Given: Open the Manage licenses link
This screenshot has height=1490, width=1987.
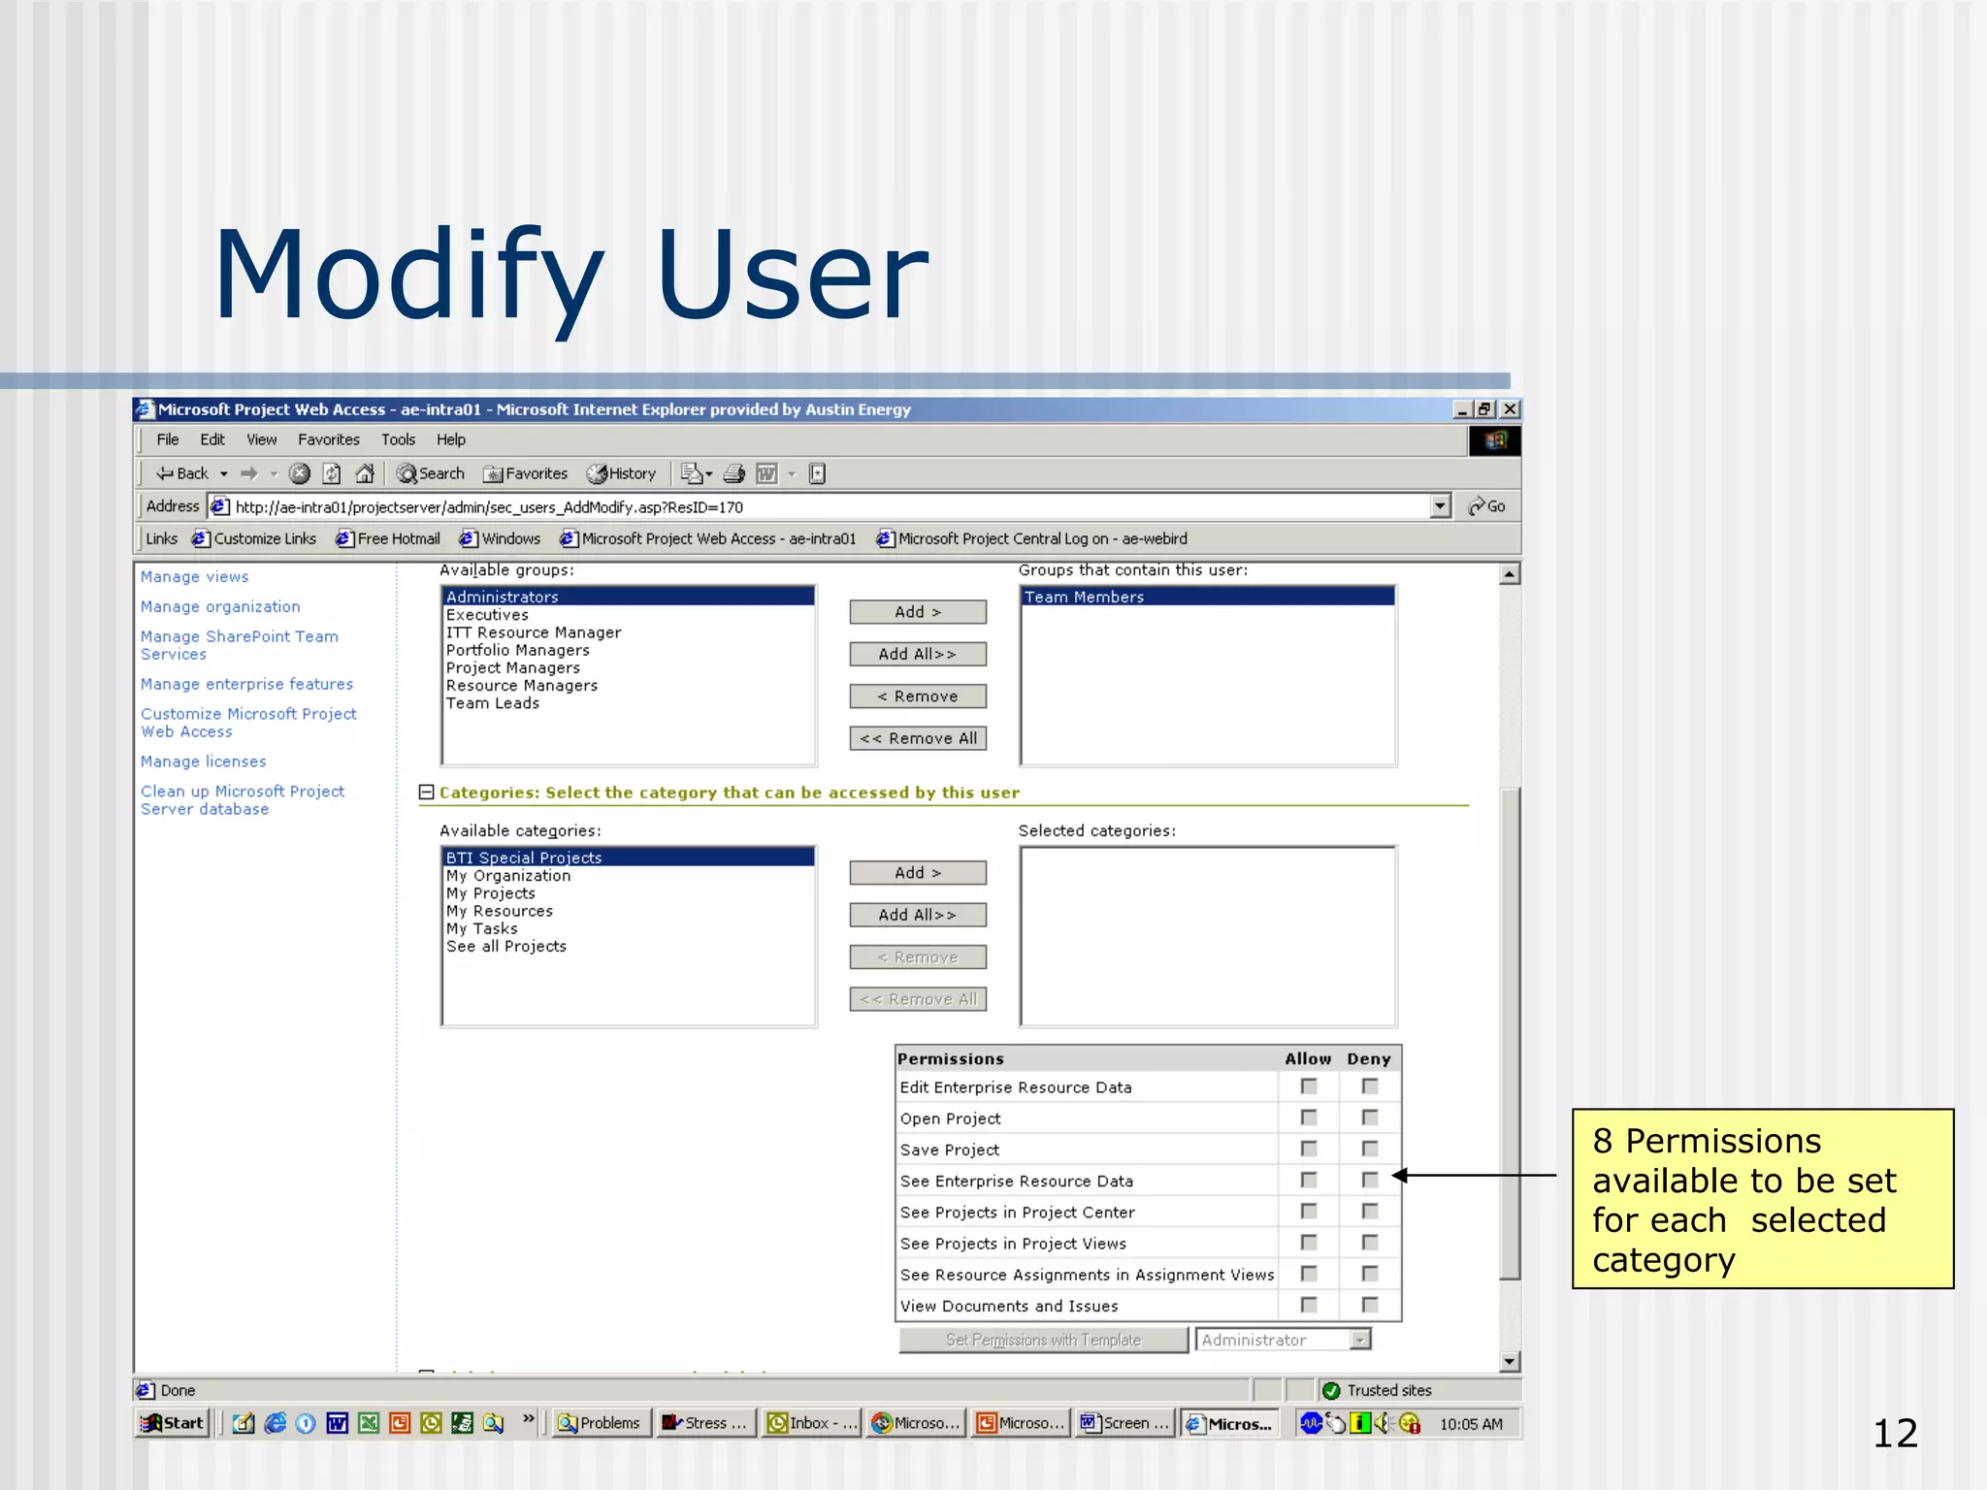Looking at the screenshot, I should [x=203, y=761].
